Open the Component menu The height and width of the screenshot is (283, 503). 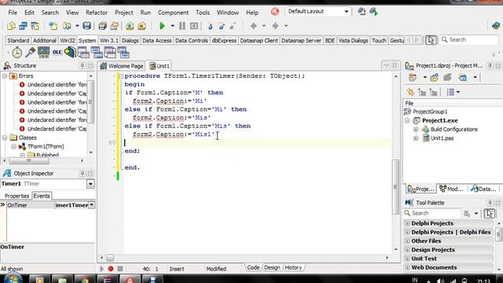[173, 13]
